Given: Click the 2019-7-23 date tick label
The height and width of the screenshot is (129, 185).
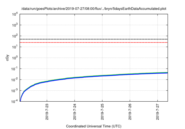Looking at the screenshot, I should (x=47, y=112).
